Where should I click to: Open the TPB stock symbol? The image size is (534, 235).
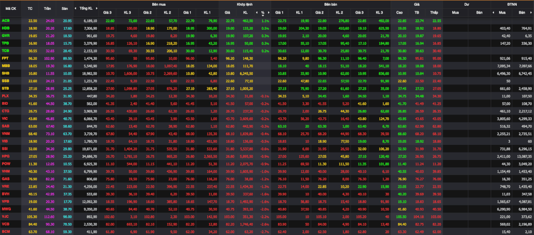click(x=5, y=43)
